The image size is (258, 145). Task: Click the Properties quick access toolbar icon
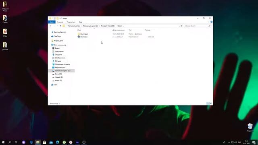click(x=54, y=19)
